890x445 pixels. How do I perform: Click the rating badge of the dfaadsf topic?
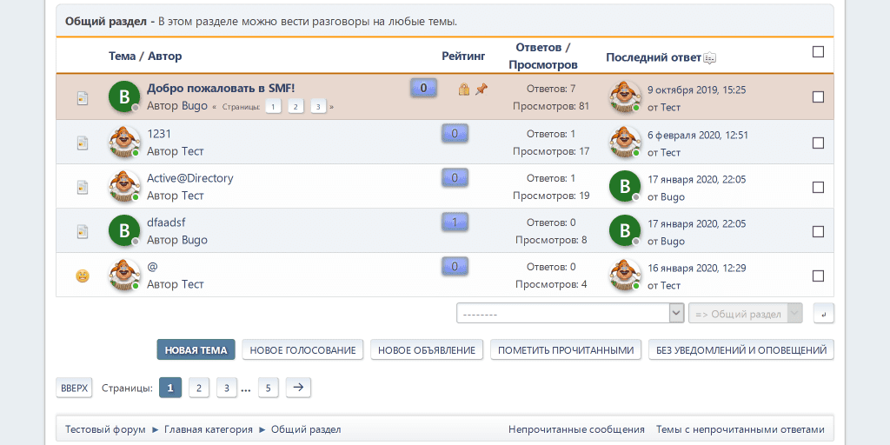455,222
